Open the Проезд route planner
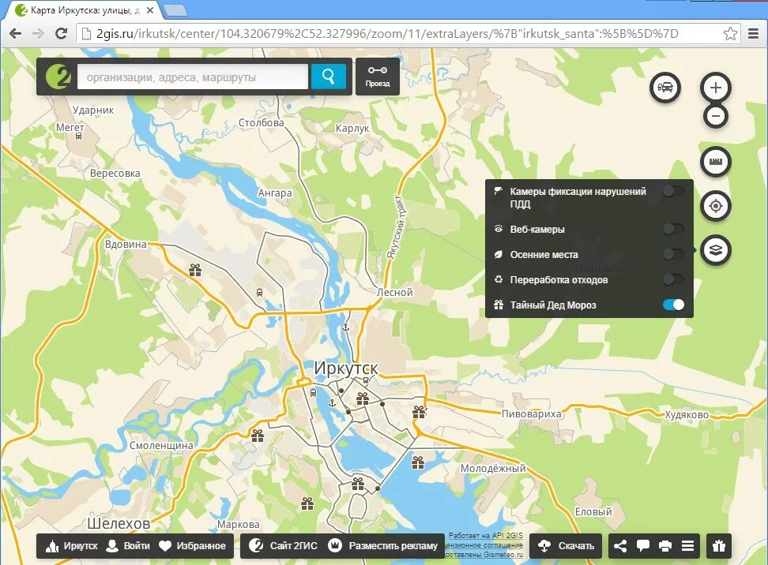Viewport: 768px width, 565px height. coord(377,77)
